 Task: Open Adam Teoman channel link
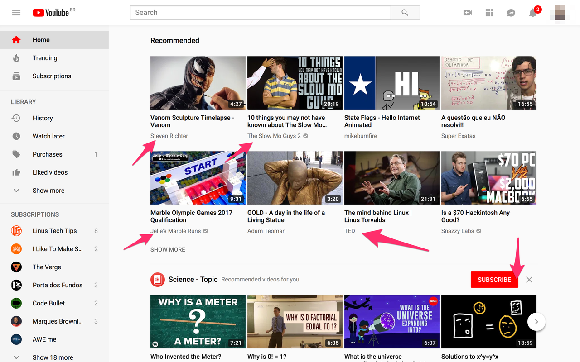[x=266, y=231]
